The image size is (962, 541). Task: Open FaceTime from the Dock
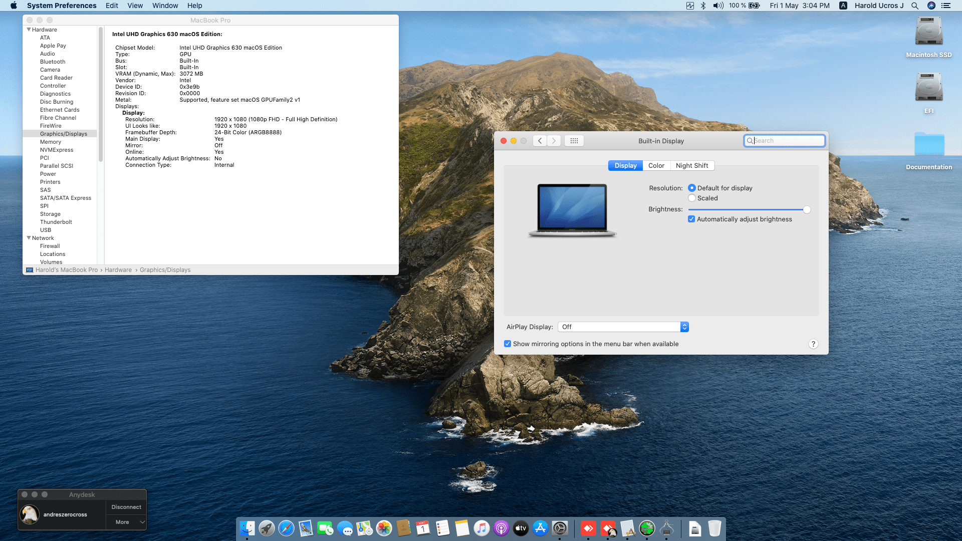[x=325, y=528]
